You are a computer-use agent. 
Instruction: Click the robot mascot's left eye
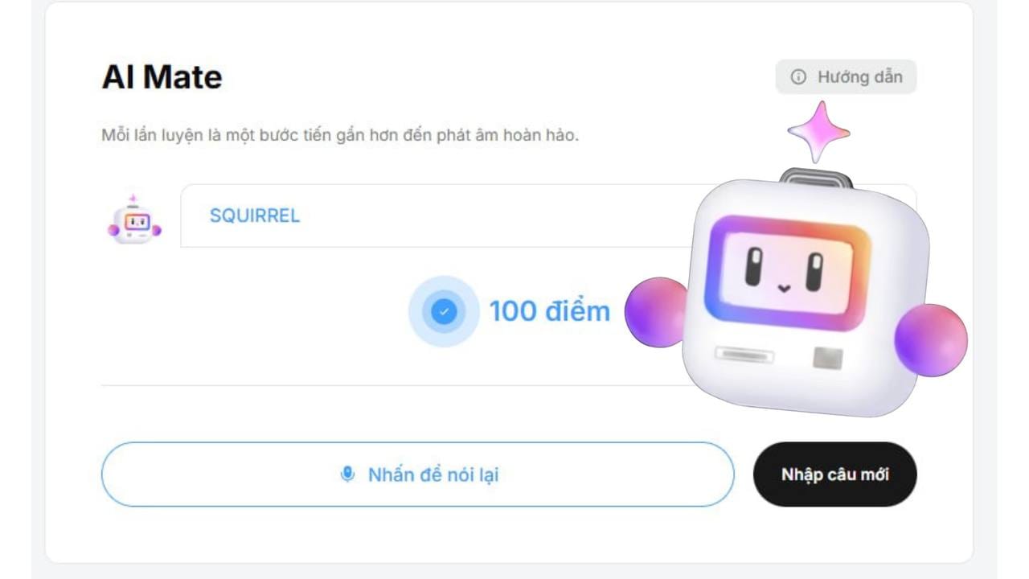pos(753,267)
